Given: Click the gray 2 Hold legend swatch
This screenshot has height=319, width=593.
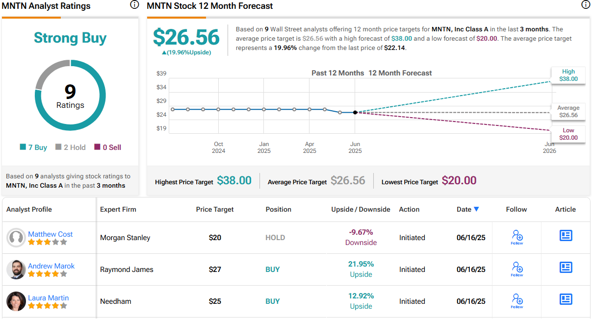Looking at the screenshot, I should pyautogui.click(x=58, y=147).
